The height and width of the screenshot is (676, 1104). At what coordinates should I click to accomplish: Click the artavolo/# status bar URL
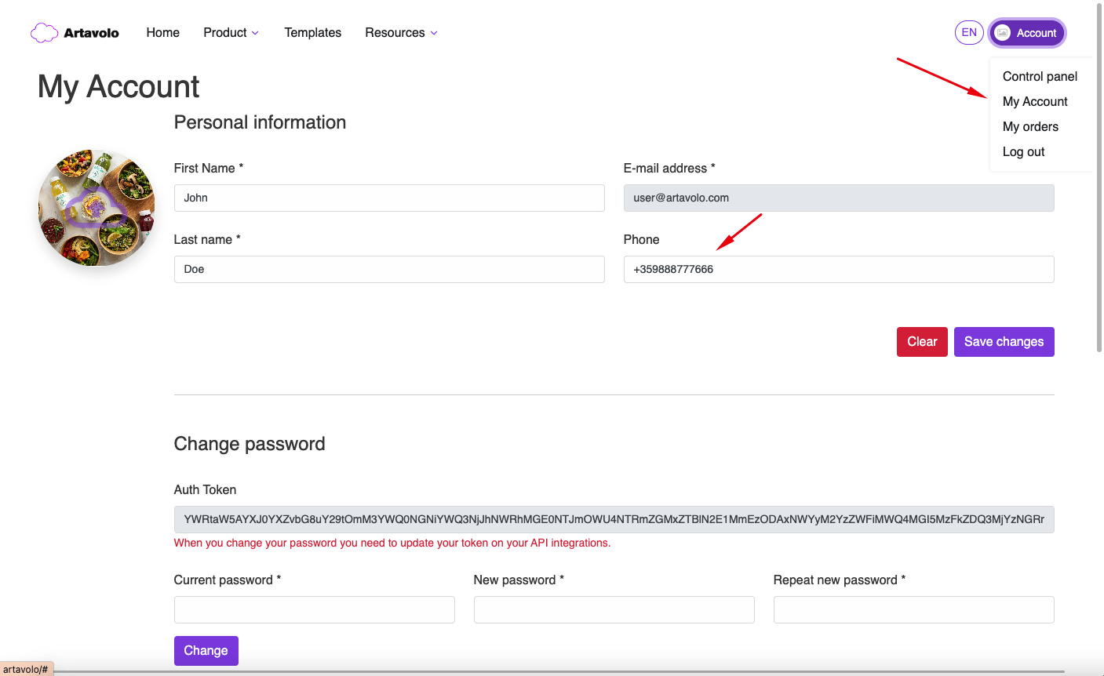pyautogui.click(x=26, y=669)
